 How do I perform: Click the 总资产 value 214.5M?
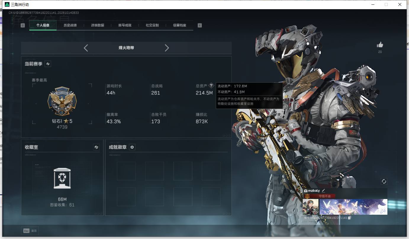[204, 93]
